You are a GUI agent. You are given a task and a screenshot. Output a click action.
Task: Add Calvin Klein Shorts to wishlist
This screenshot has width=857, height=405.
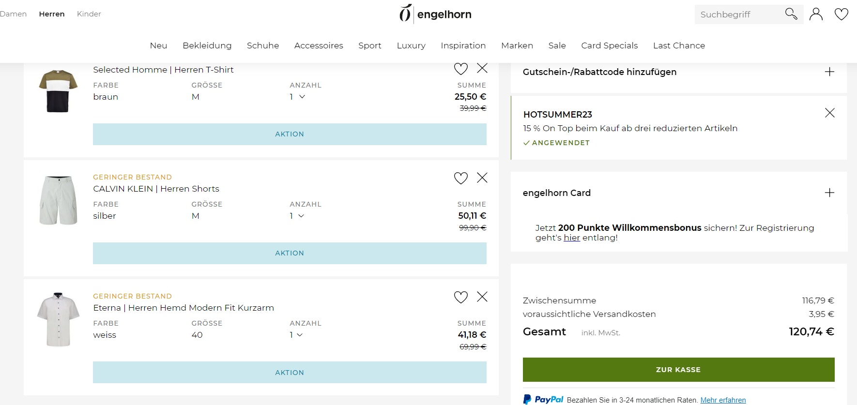[x=461, y=178]
